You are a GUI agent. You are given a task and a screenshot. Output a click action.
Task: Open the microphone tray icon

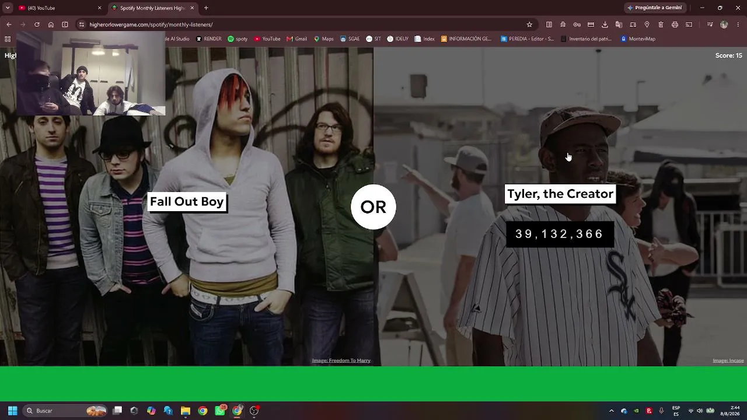click(x=661, y=411)
